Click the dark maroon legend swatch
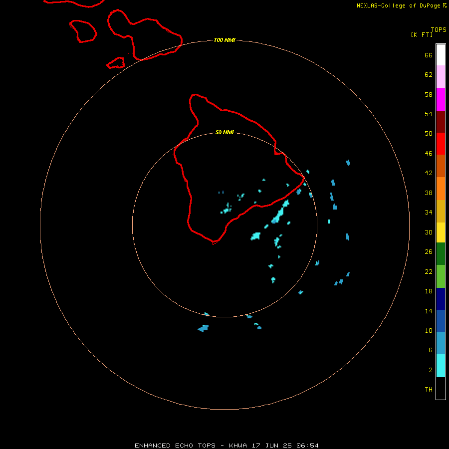The width and height of the screenshot is (449, 449). (x=441, y=122)
